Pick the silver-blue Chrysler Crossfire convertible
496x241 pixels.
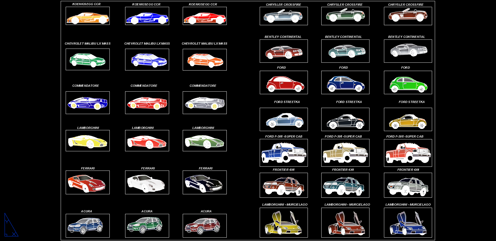coord(283,16)
